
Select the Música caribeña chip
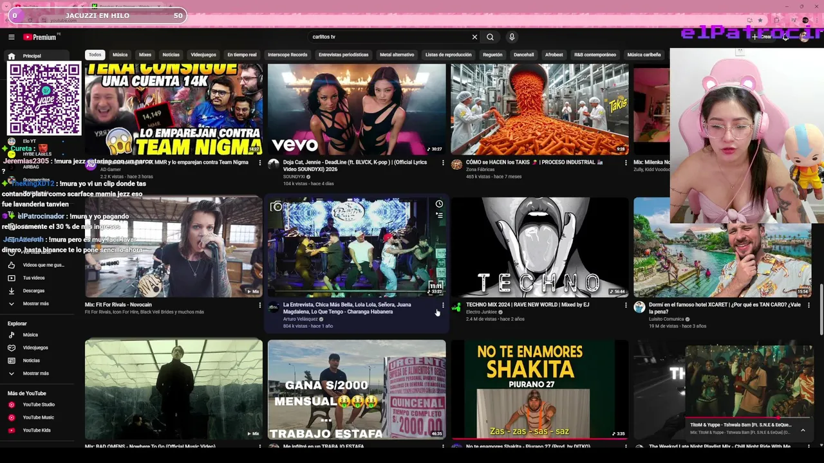(644, 55)
